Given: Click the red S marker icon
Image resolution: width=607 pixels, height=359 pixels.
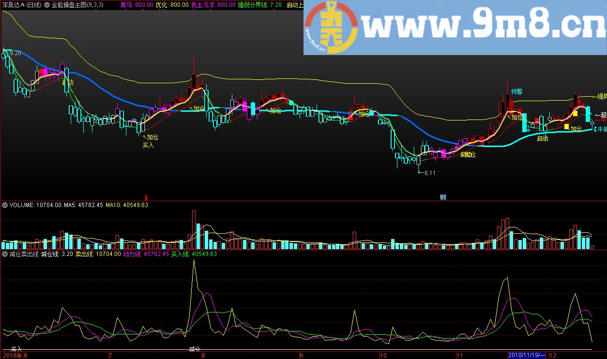Looking at the screenshot, I should tap(146, 197).
